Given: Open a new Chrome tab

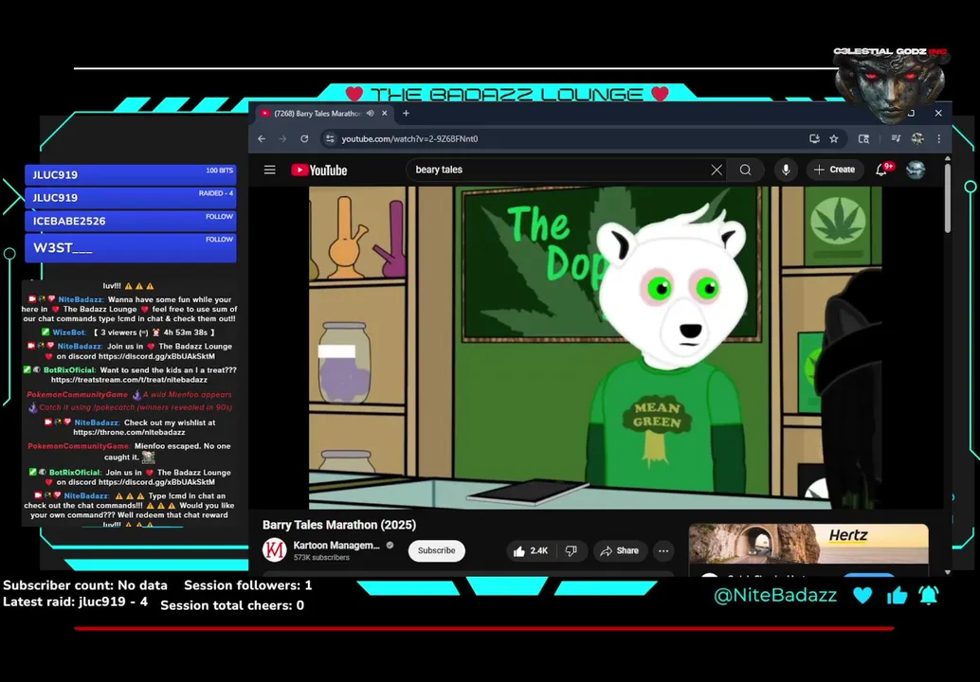Looking at the screenshot, I should click(406, 113).
